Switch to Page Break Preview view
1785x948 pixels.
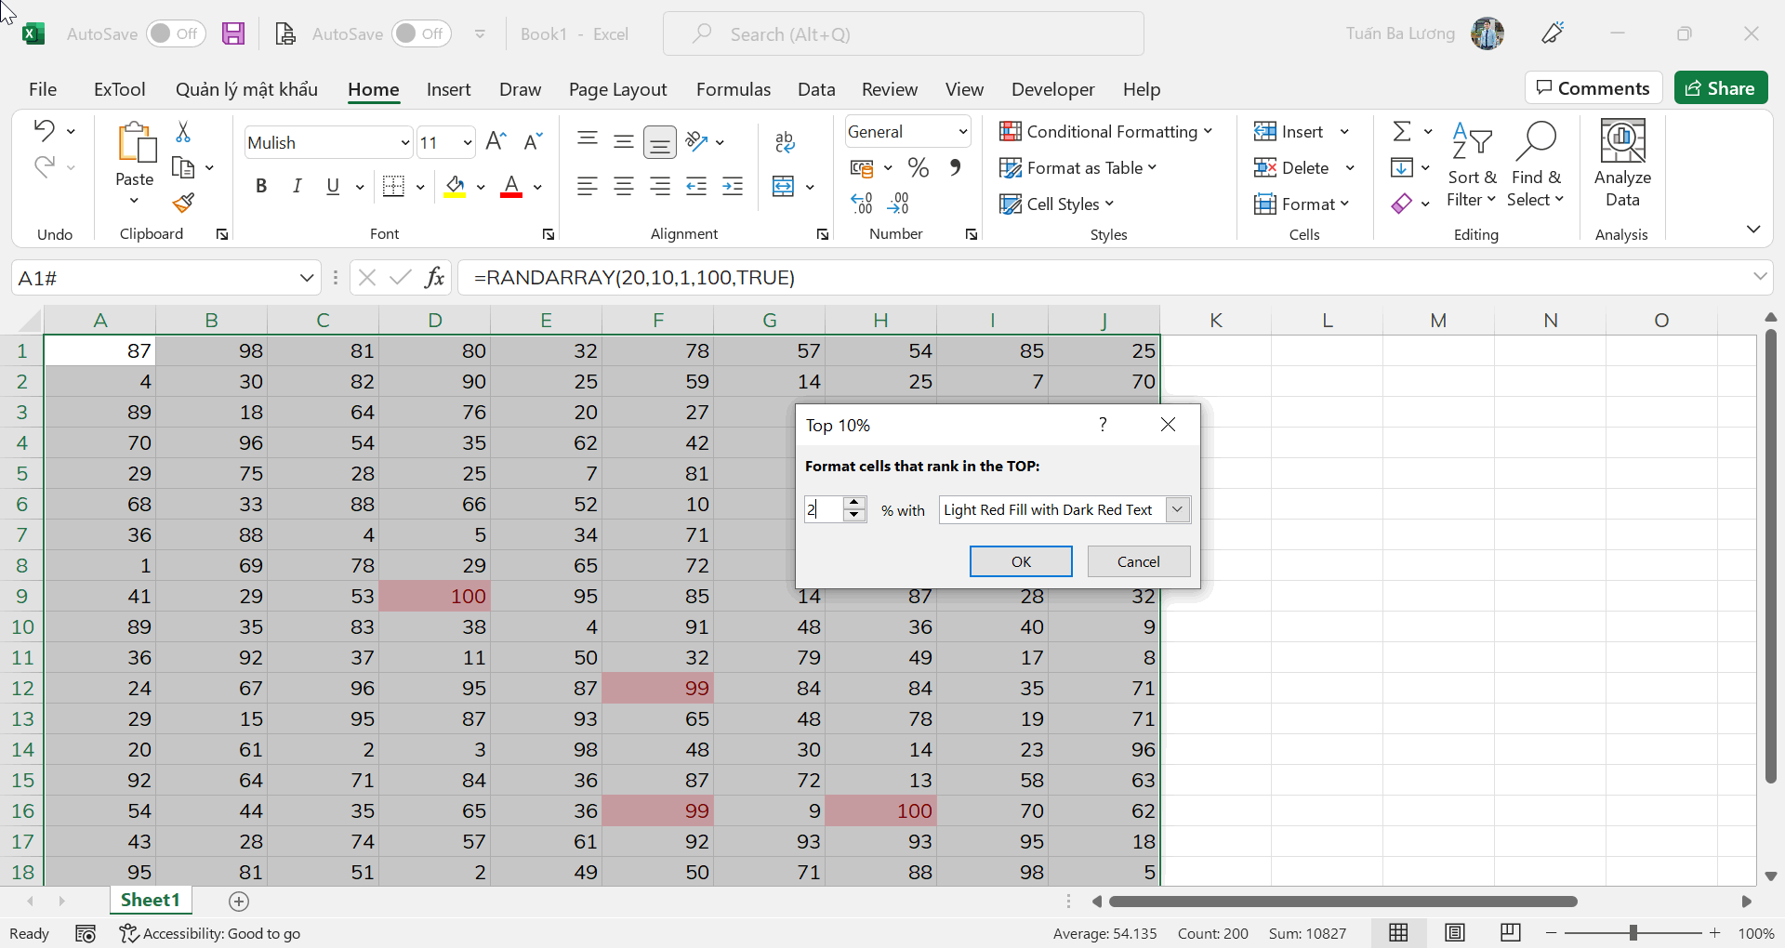[1511, 932]
